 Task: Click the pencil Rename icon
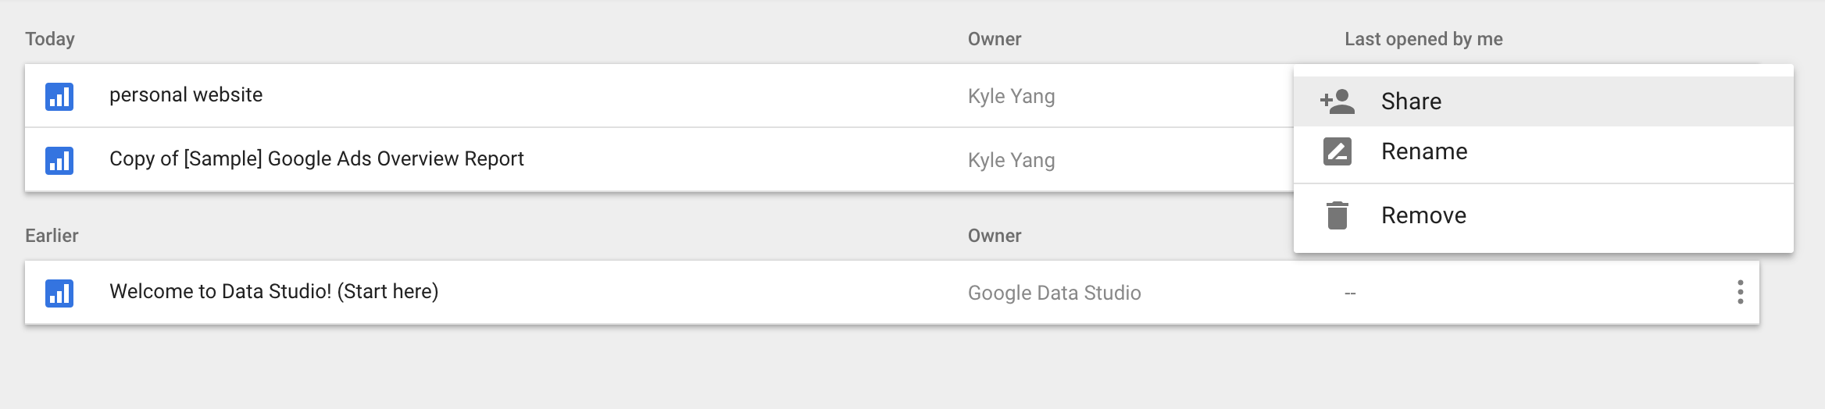[1337, 151]
